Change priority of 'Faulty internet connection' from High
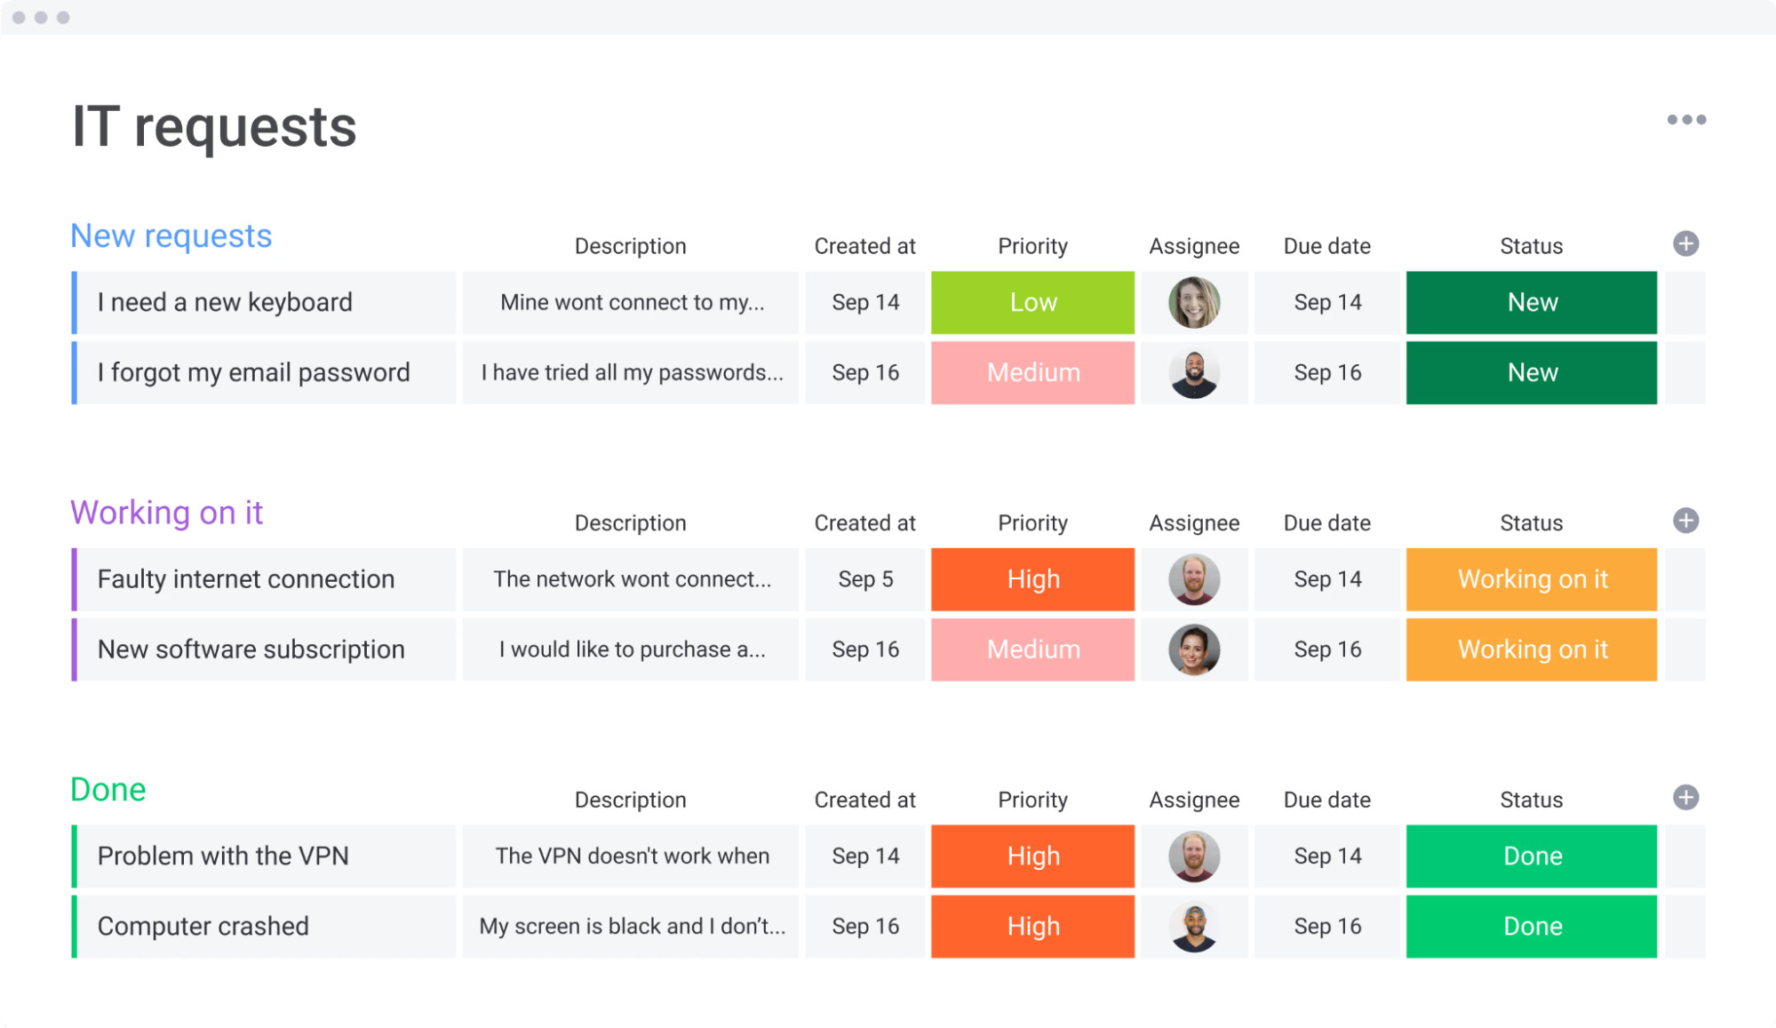Viewport: 1776px width, 1028px height. coord(1031,579)
